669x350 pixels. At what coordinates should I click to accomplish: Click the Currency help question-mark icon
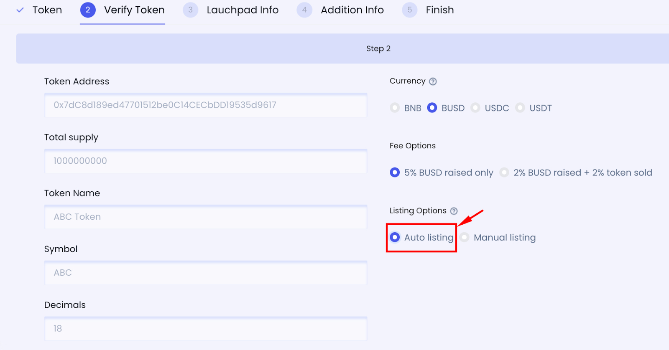433,81
